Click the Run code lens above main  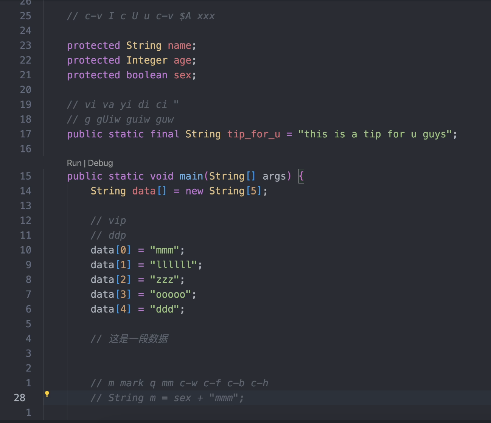[x=74, y=163]
